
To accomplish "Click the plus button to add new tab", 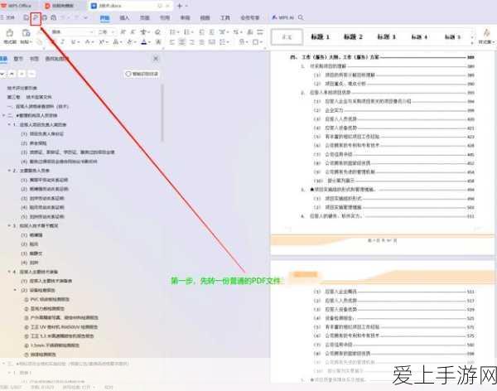I will point(180,6).
